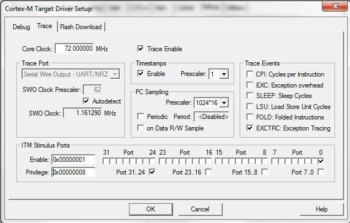
Task: Toggle ITM stimulus port 23 checkbox
Action: pyautogui.click(x=162, y=161)
